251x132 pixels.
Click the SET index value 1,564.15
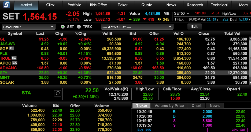40,17
